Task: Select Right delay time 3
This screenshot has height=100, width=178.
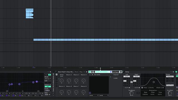Action: [135, 81]
